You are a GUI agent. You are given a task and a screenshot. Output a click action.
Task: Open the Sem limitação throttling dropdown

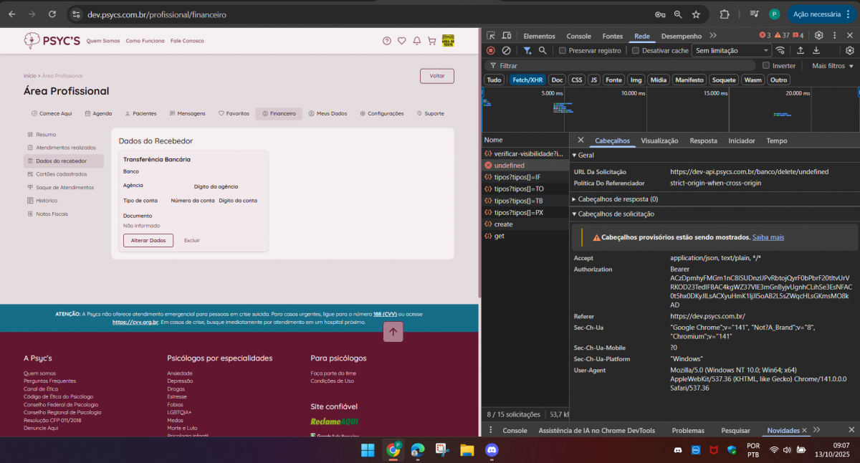[x=732, y=51]
